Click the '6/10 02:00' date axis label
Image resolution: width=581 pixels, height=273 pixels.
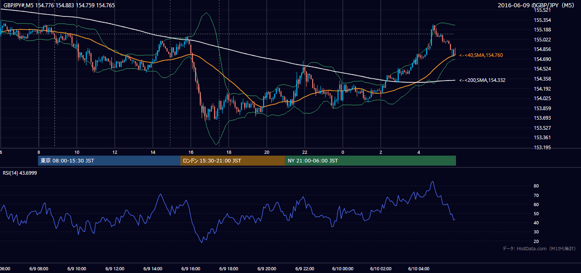[381, 269]
